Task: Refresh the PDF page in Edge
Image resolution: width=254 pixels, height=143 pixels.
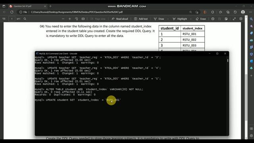Action: point(12,12)
